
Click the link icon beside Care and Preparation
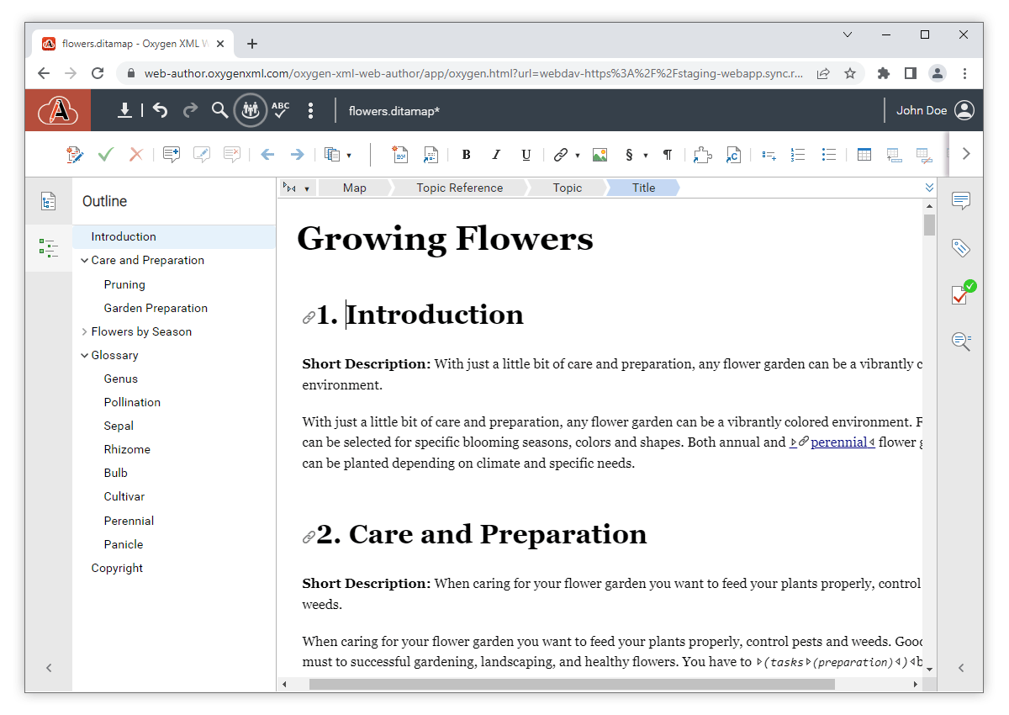pyautogui.click(x=309, y=538)
